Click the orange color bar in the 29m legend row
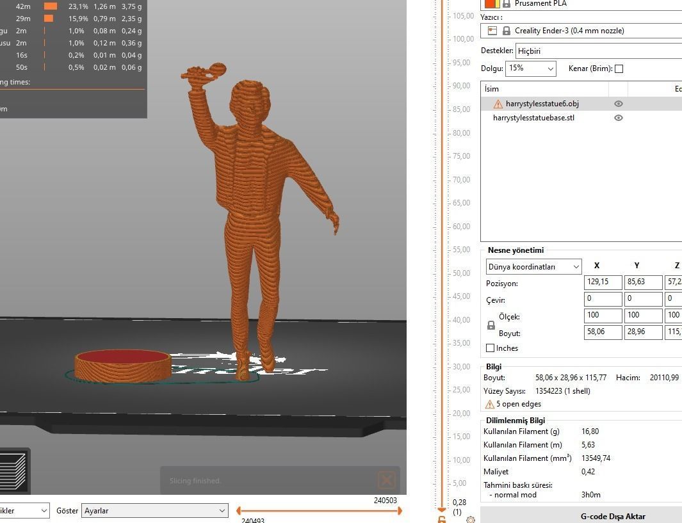 (49, 19)
